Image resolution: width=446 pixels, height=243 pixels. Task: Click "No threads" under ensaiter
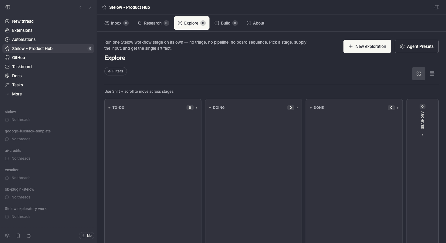tap(21, 178)
